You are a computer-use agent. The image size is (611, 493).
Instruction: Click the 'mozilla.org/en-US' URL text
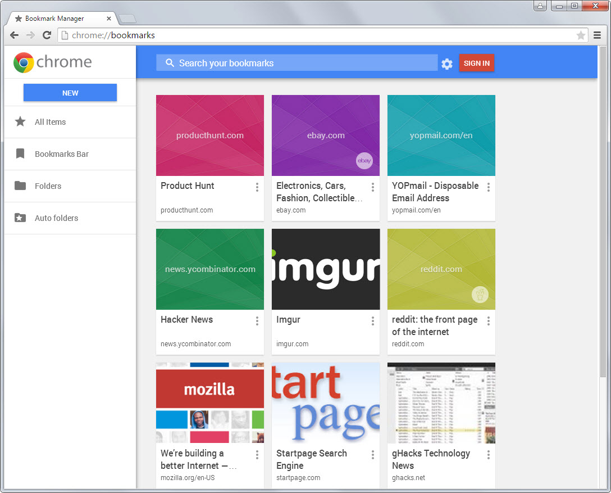tap(188, 477)
